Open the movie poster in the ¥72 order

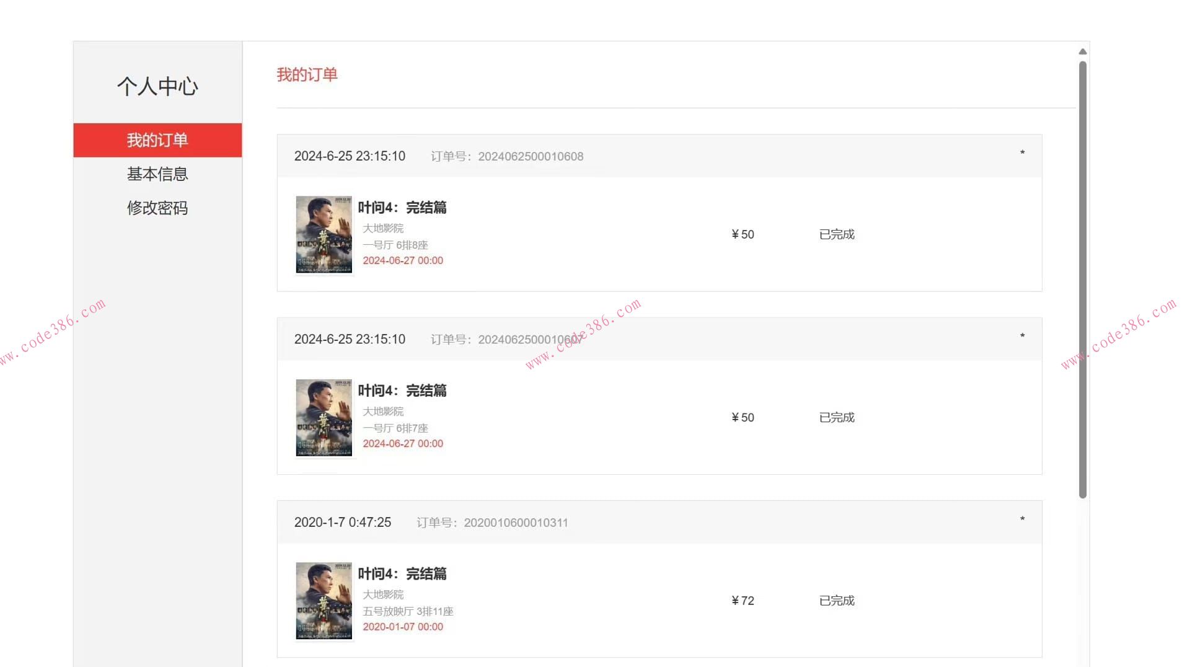tap(324, 601)
